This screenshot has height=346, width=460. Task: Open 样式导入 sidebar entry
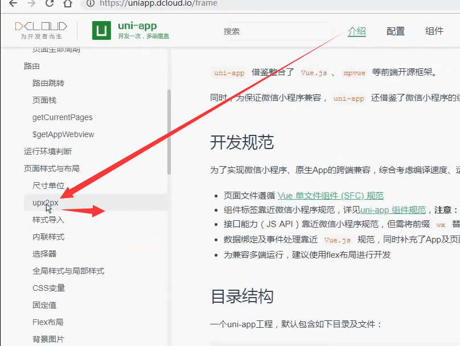pos(48,220)
